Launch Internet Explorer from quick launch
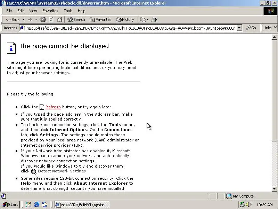The image size is (278, 209). point(36,204)
